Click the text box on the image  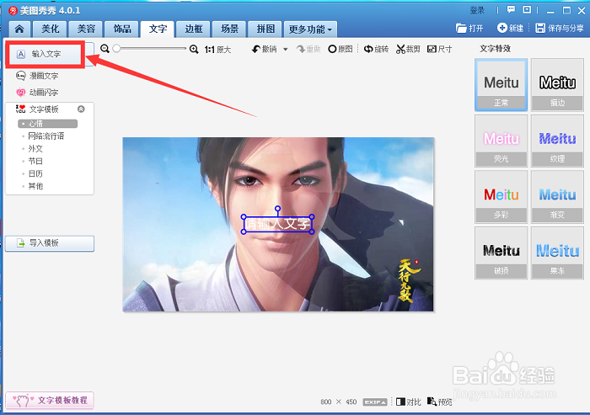tap(277, 224)
